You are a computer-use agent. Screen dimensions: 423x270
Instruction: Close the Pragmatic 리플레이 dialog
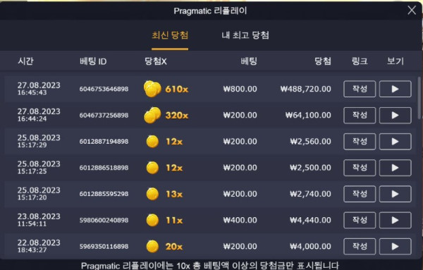pos(412,11)
